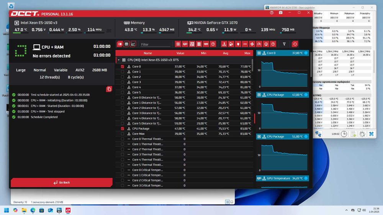Check the Core 4 sensor checkbox
This screenshot has width=383, height=215.
pos(123,87)
